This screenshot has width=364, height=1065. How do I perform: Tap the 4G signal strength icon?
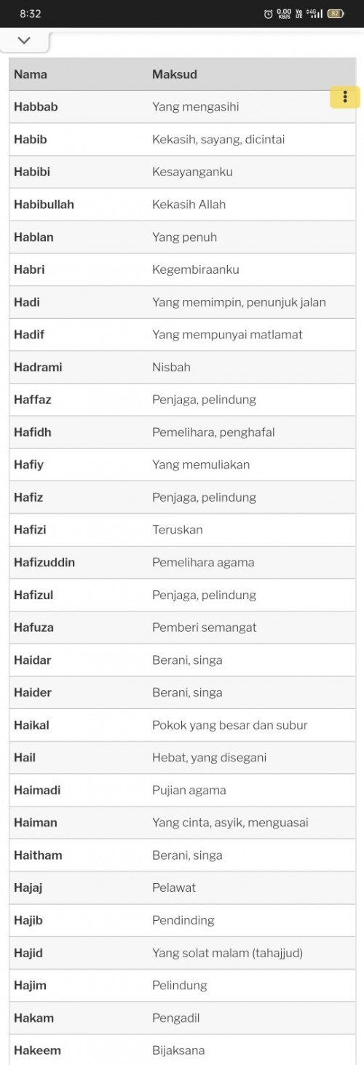click(314, 14)
